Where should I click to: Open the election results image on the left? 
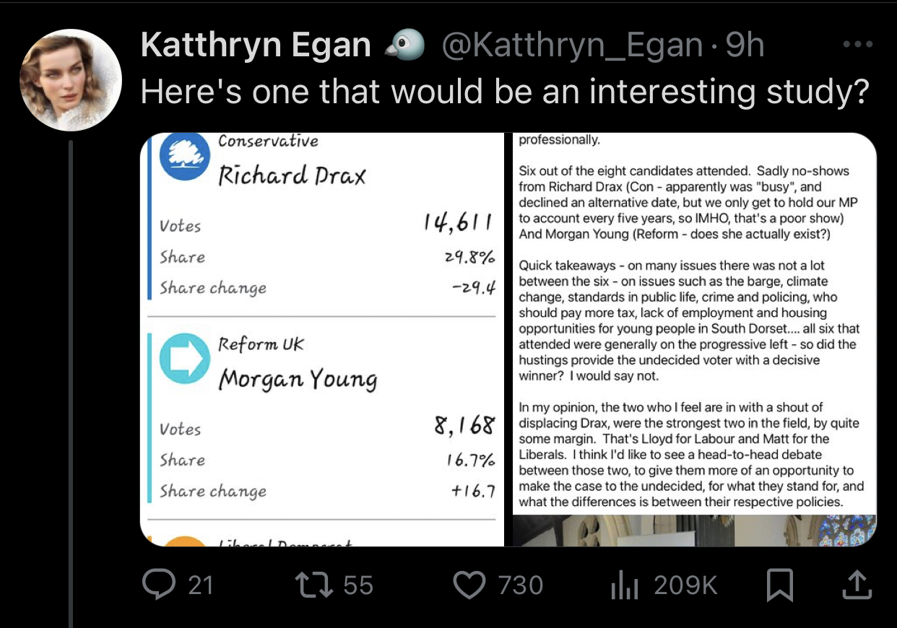click(x=321, y=339)
